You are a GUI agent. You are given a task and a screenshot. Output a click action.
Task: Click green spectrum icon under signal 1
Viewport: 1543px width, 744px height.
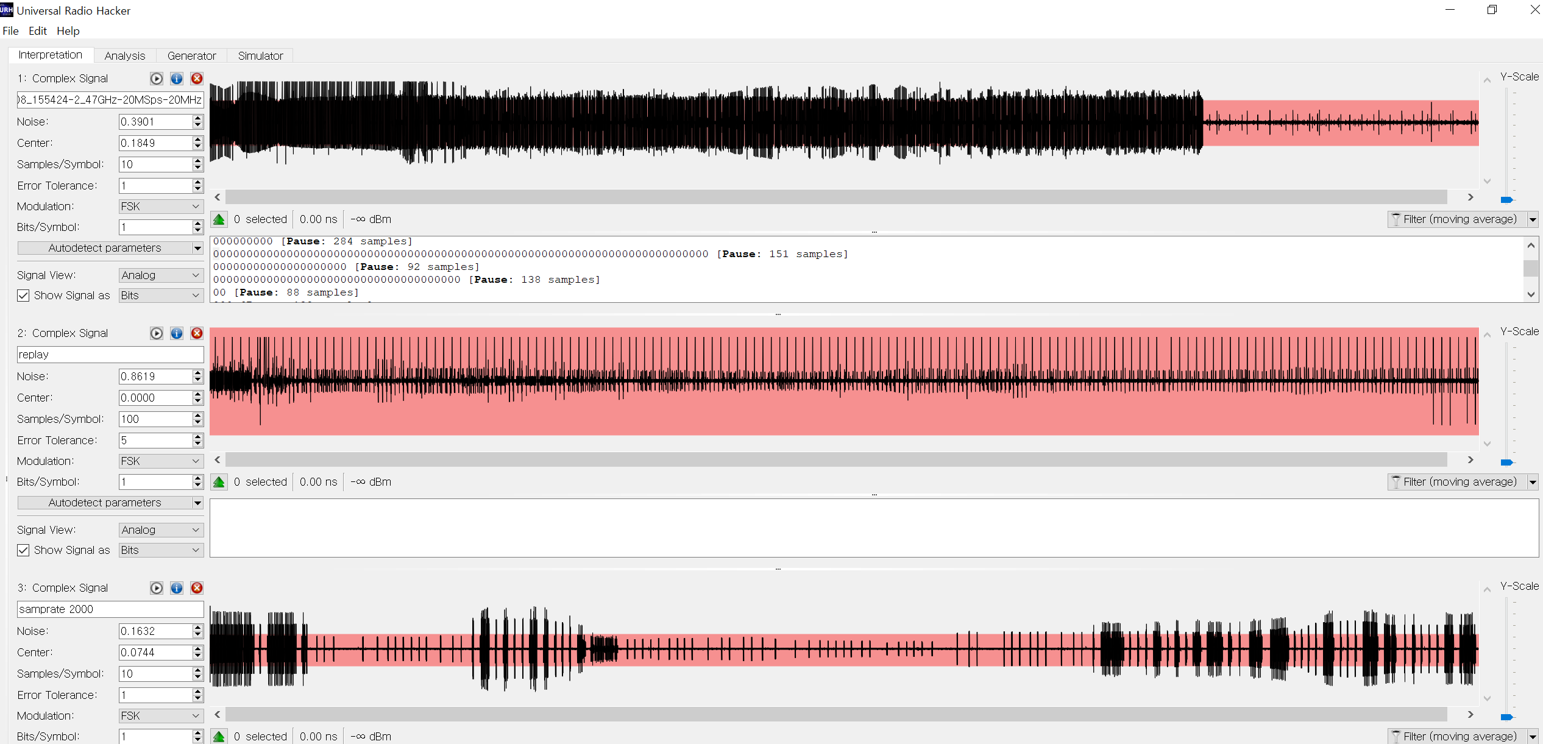219,219
